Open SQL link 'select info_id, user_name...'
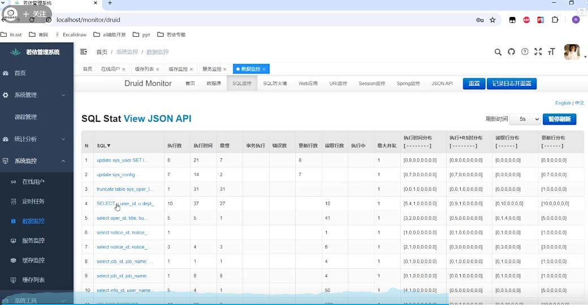The image size is (588, 305). (125, 290)
